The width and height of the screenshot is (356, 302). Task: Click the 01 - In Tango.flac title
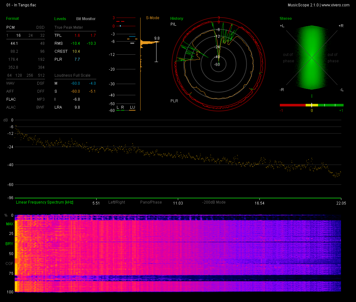tap(21, 5)
